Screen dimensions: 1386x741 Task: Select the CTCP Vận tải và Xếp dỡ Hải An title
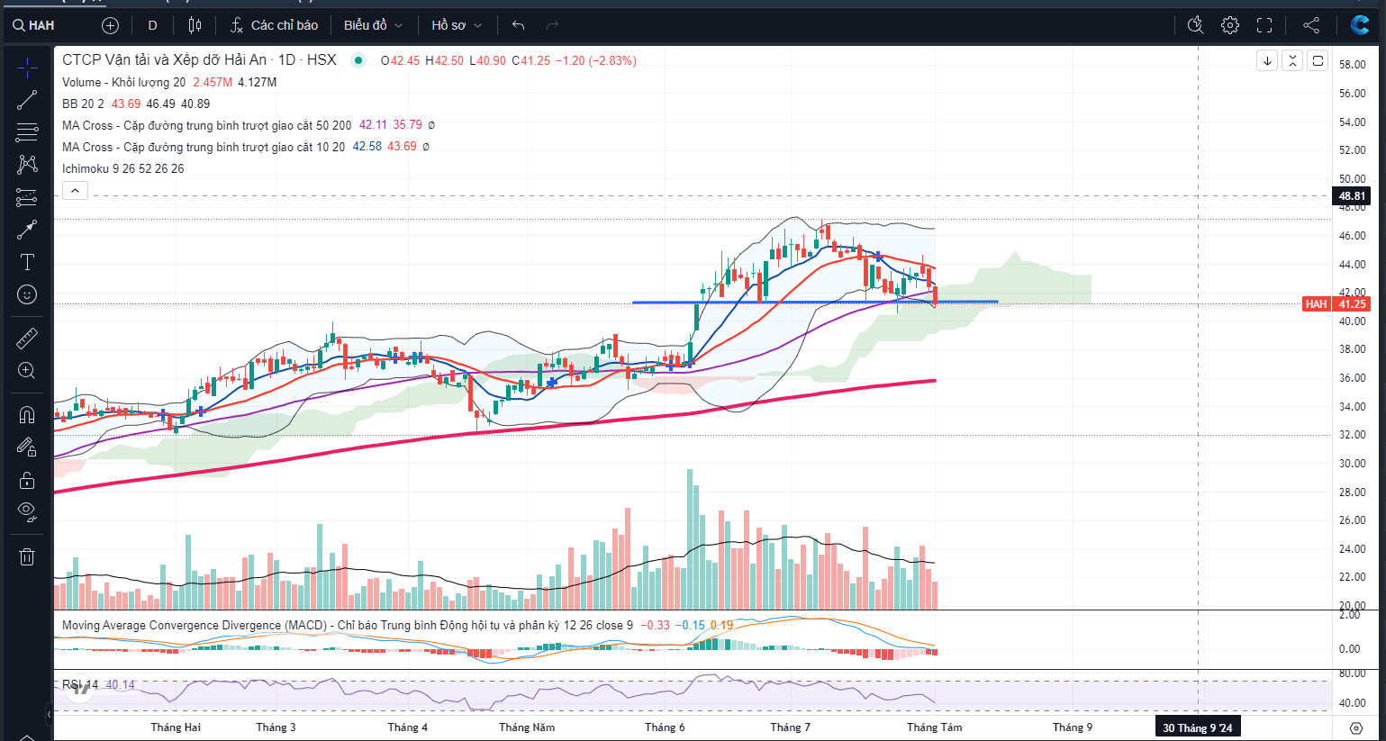point(164,59)
